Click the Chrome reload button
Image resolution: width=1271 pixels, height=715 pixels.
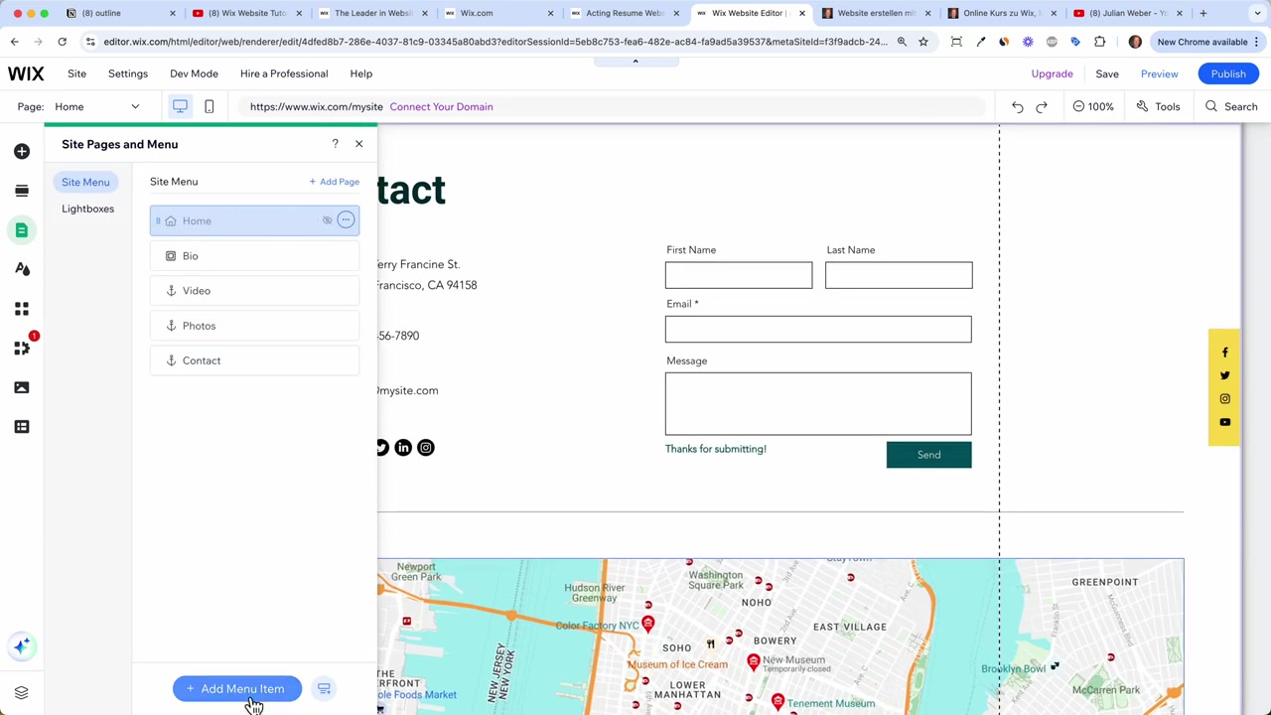tap(62, 42)
